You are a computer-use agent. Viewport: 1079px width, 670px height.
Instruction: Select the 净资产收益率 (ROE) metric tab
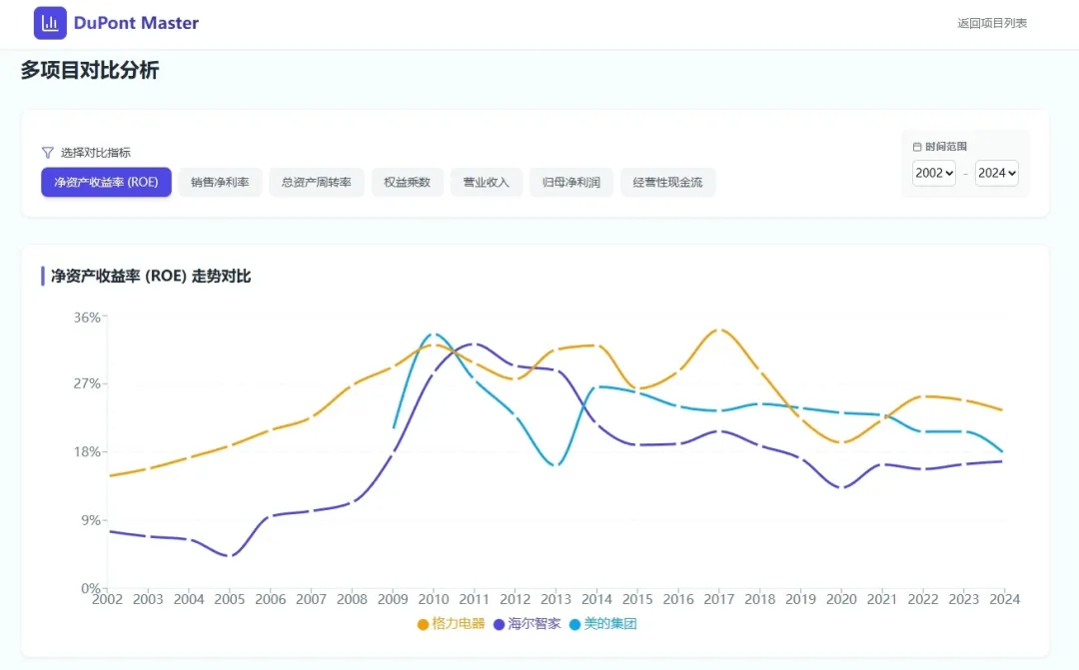tap(106, 183)
